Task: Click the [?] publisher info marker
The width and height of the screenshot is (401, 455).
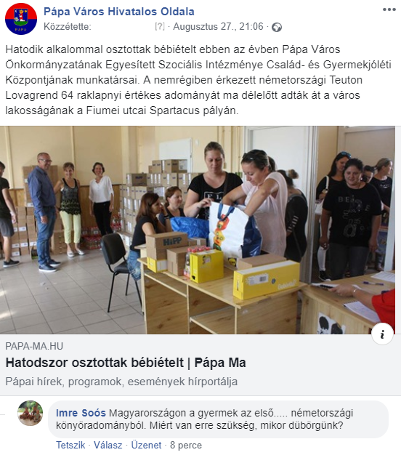Action: (160, 26)
